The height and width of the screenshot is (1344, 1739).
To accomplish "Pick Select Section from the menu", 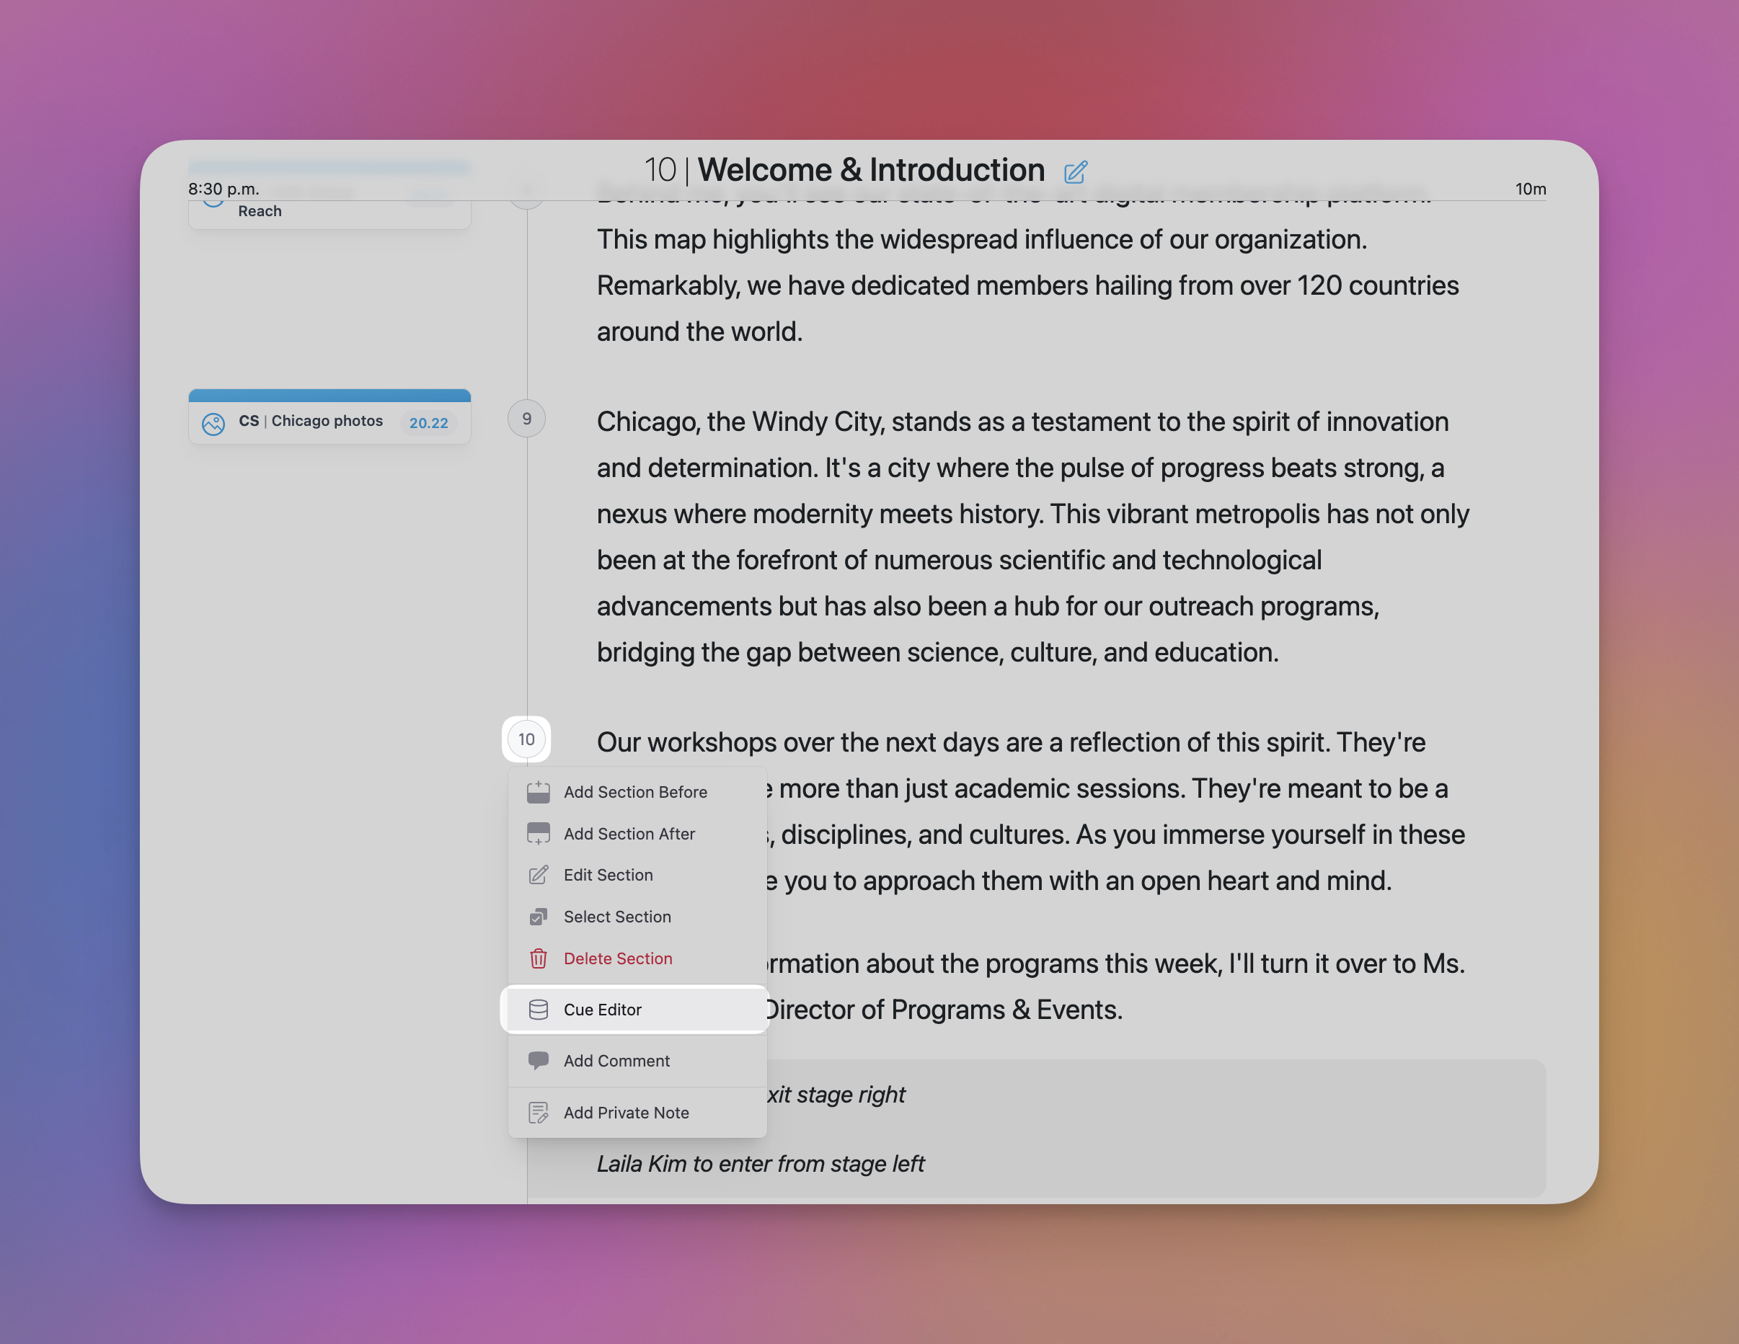I will tap(616, 917).
